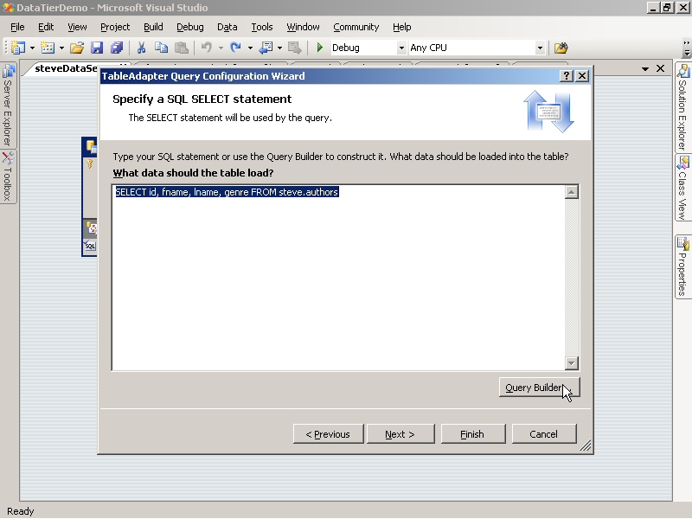
Task: Open the Navigate Backward dropdown arrow
Action: pos(279,48)
